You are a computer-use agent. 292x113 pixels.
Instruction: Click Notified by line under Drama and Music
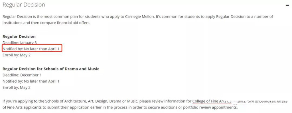31,81
